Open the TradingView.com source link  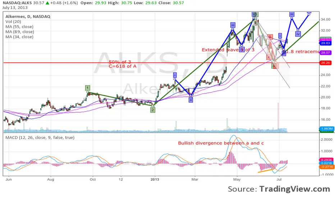pyautogui.click(x=295, y=189)
